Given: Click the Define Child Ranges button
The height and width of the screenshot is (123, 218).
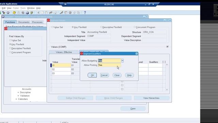Looking at the screenshot, I should pos(76,98).
